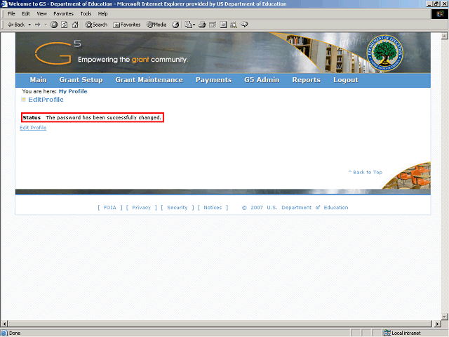Open the Tools menu
The height and width of the screenshot is (337, 449).
(x=86, y=13)
